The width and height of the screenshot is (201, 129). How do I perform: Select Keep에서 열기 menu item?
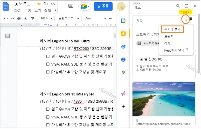coord(176,50)
